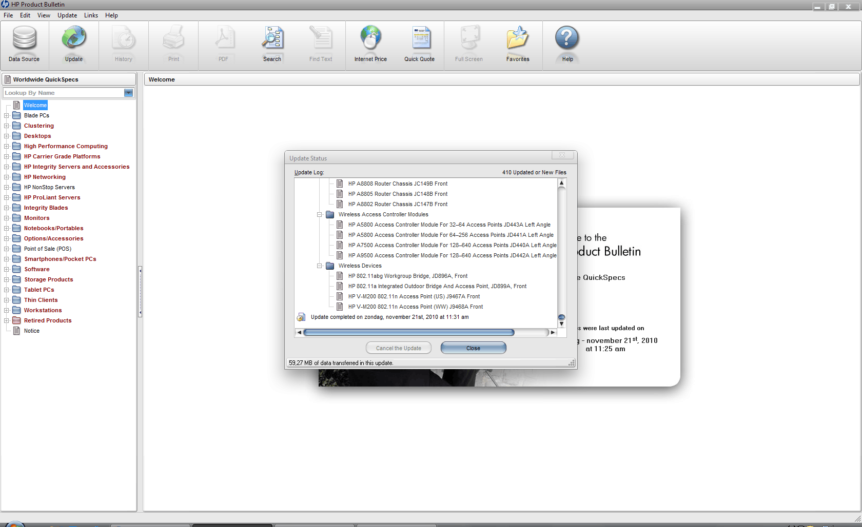
Task: Expand the Storage Products tree node
Action: 6,279
